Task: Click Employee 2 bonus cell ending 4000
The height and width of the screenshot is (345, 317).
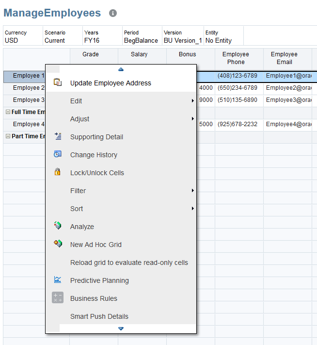Action: coord(206,89)
